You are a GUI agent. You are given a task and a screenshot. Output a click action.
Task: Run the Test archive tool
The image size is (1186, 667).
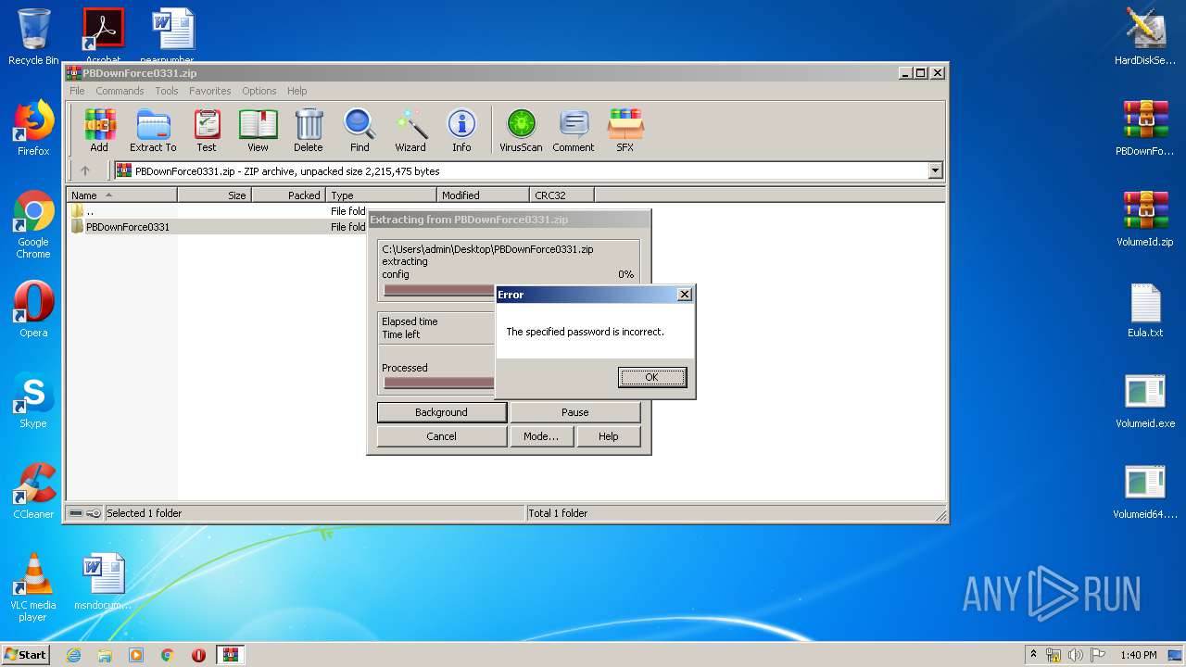(207, 130)
